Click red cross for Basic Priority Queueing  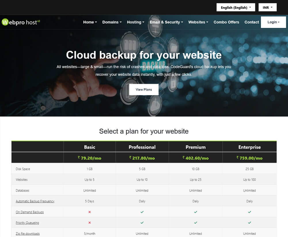point(90,223)
